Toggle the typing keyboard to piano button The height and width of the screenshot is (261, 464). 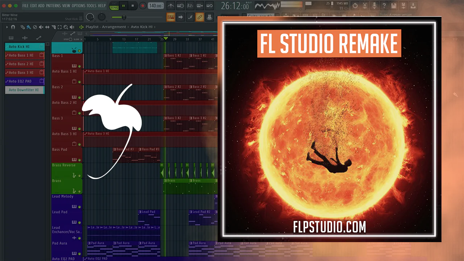tap(170, 17)
